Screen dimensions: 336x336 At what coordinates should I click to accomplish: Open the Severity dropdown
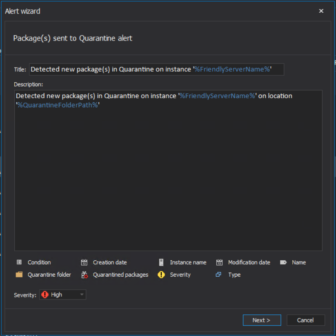coord(62,295)
